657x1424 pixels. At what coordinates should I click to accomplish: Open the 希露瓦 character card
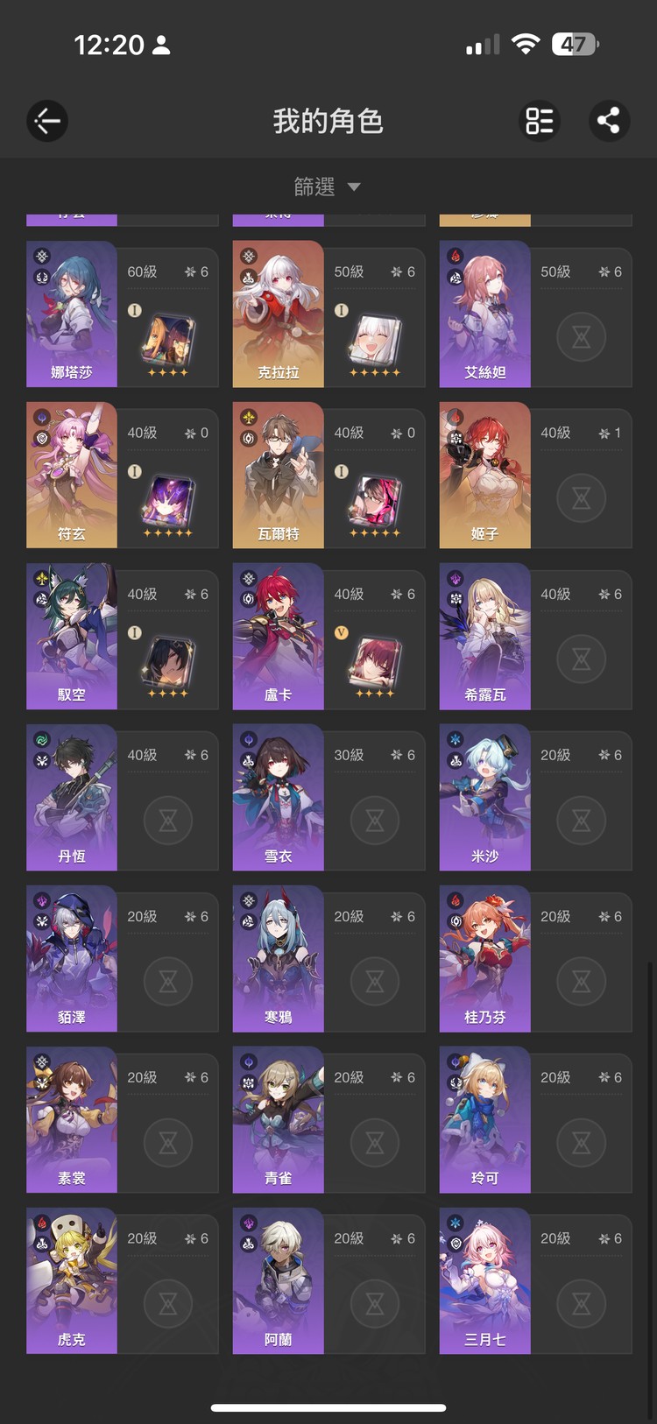coord(535,637)
